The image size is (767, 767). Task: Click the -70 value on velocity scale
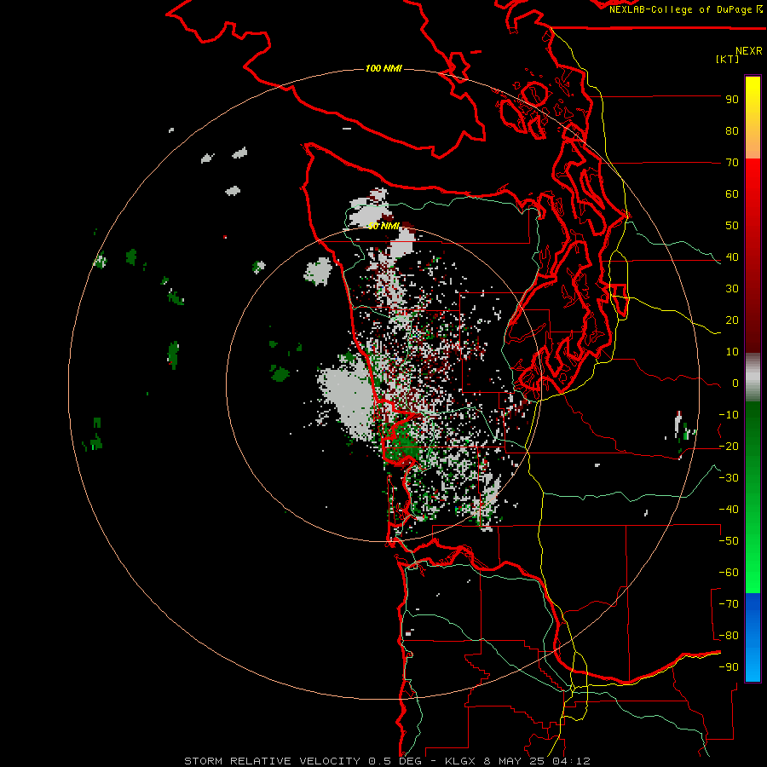pos(729,604)
